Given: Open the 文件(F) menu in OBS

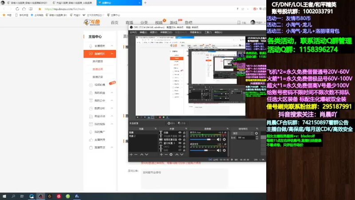Looking at the screenshot, I should [133, 32].
